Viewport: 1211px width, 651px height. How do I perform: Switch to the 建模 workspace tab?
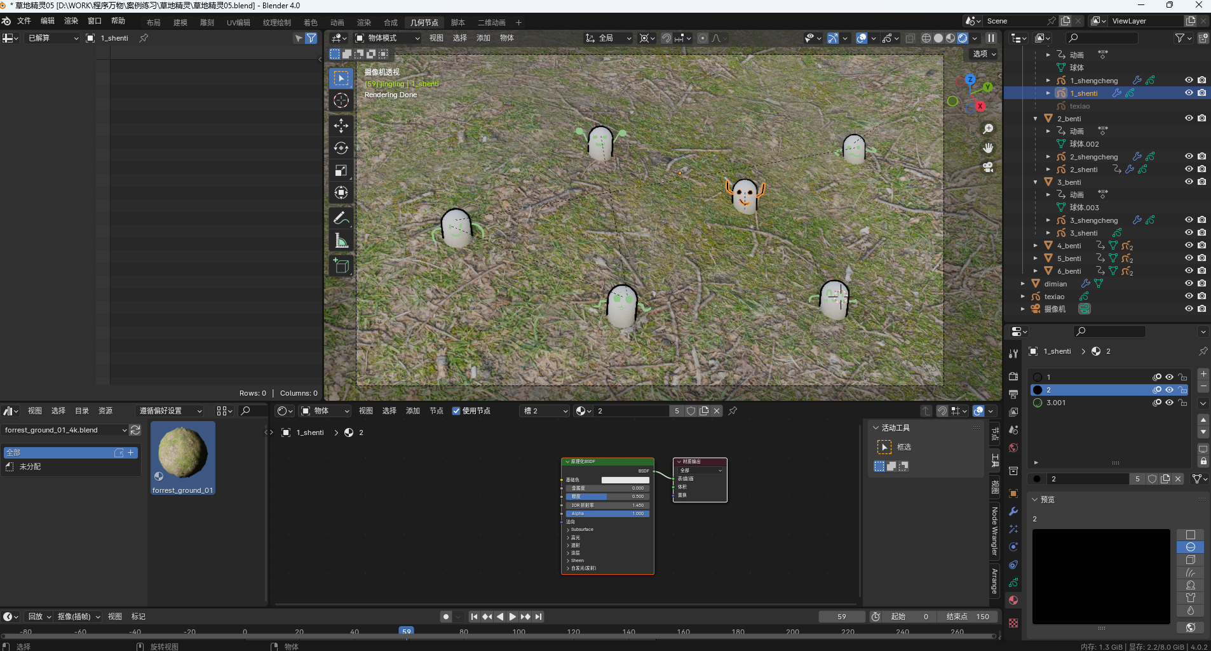[180, 23]
